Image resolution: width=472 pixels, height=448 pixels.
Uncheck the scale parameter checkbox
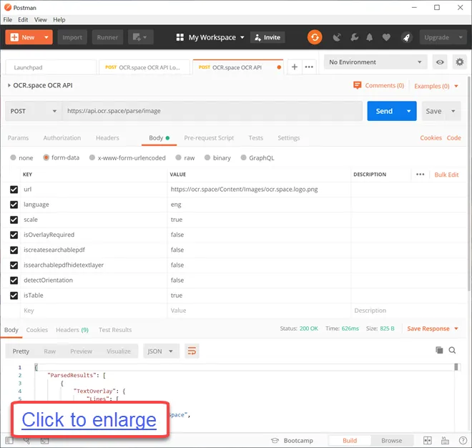(14, 220)
